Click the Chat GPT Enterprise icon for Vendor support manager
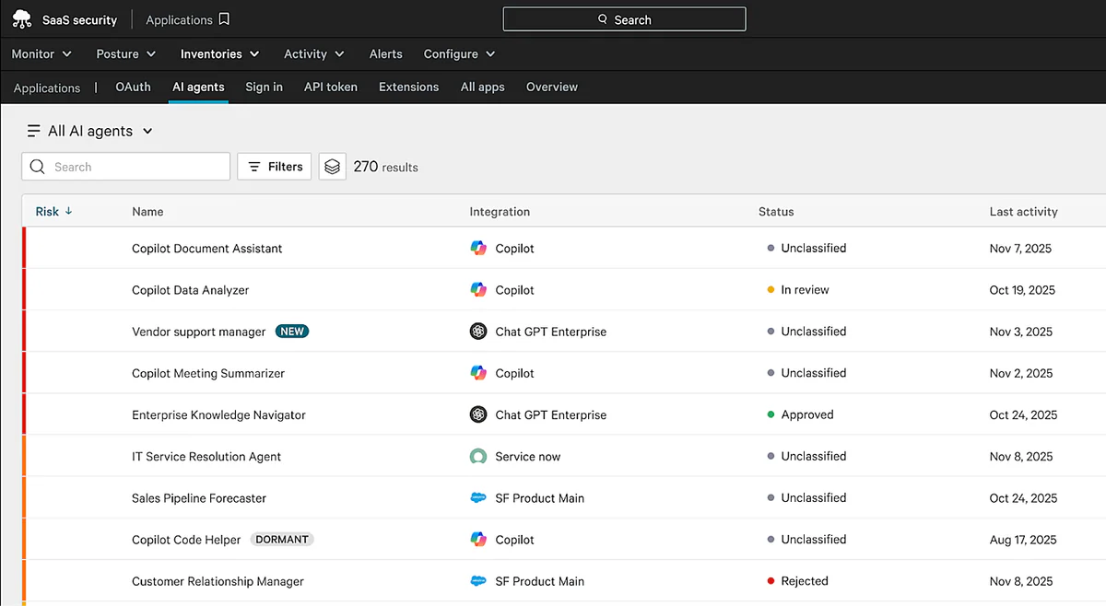This screenshot has height=606, width=1106. [478, 331]
